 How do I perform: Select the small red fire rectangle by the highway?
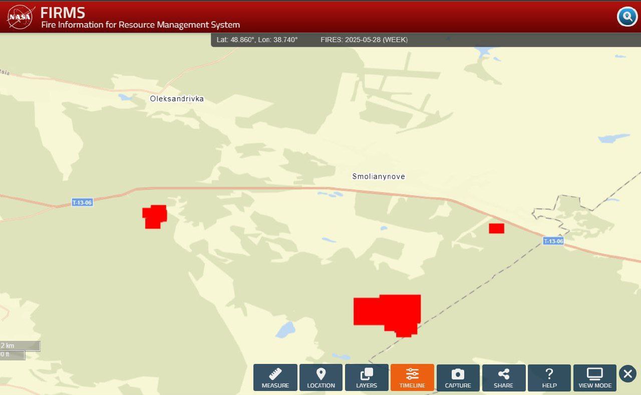coord(496,229)
